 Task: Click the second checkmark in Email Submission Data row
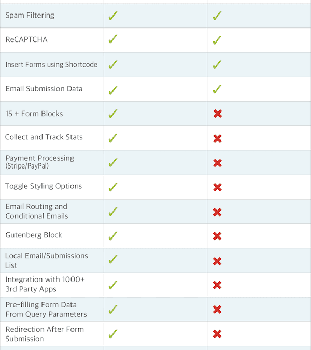217,89
